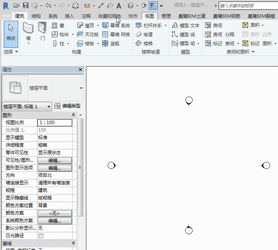Select the Curtain Grid tool
The height and width of the screenshot is (250, 278).
pyautogui.click(x=116, y=35)
